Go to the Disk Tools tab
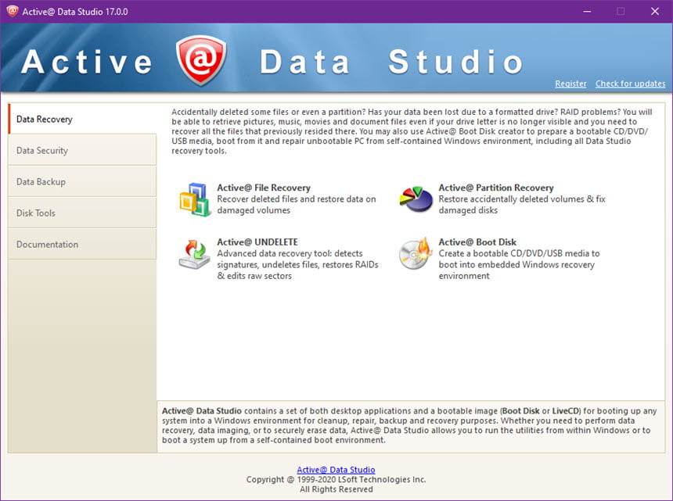 [82, 213]
